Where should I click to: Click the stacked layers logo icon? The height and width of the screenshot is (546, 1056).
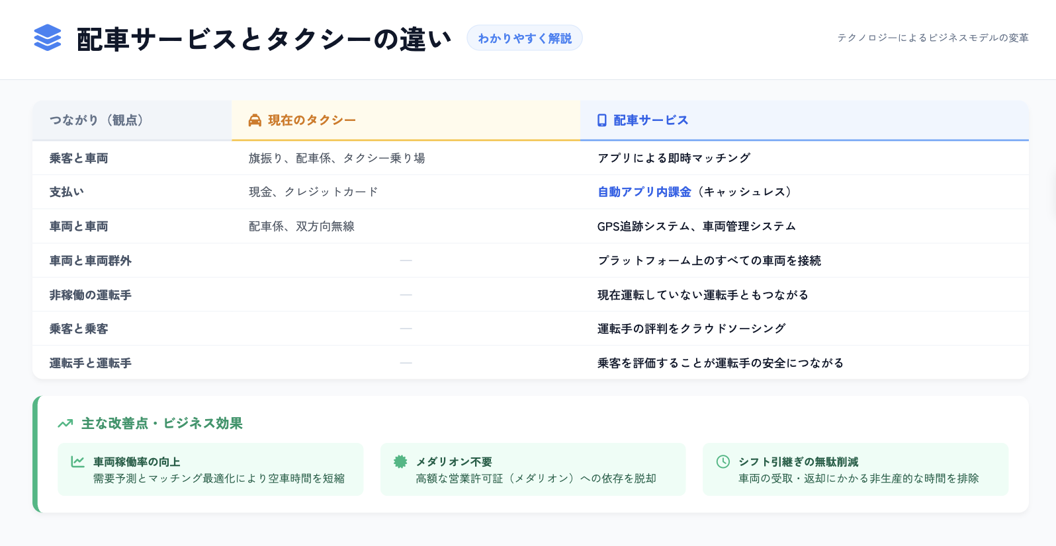click(x=47, y=38)
